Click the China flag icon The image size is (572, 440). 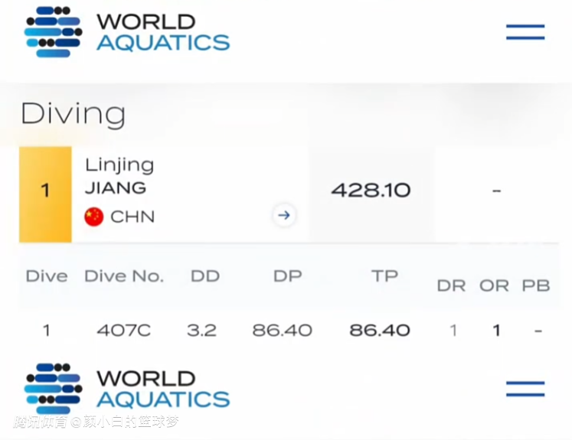pyautogui.click(x=93, y=217)
